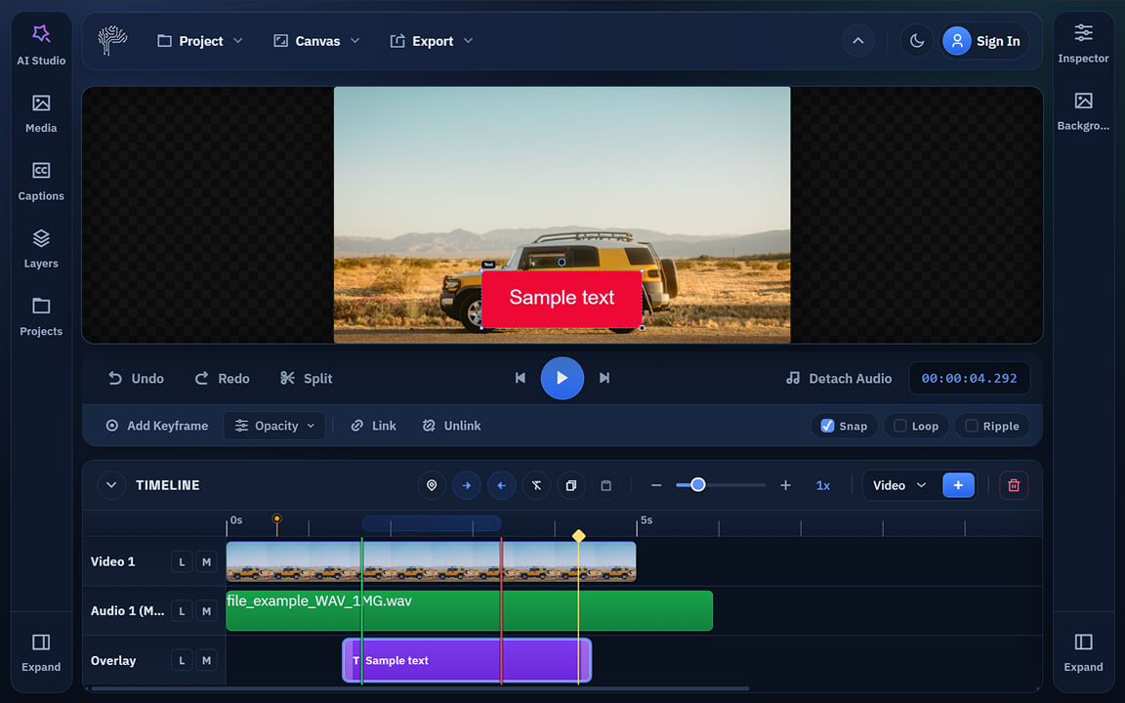Viewport: 1125px width, 703px height.
Task: Toggle dark mode with the moon icon
Action: click(917, 41)
